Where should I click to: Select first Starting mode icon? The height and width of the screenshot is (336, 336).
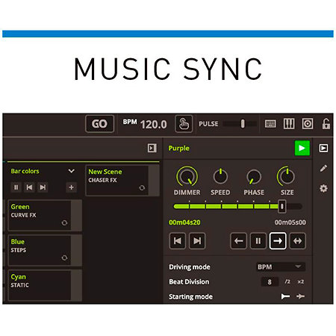point(285,296)
